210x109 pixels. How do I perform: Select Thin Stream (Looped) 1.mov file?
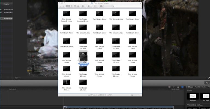click(x=67, y=16)
